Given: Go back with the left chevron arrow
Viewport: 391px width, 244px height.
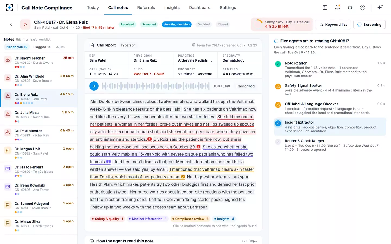Looking at the screenshot, I should pos(11,24).
